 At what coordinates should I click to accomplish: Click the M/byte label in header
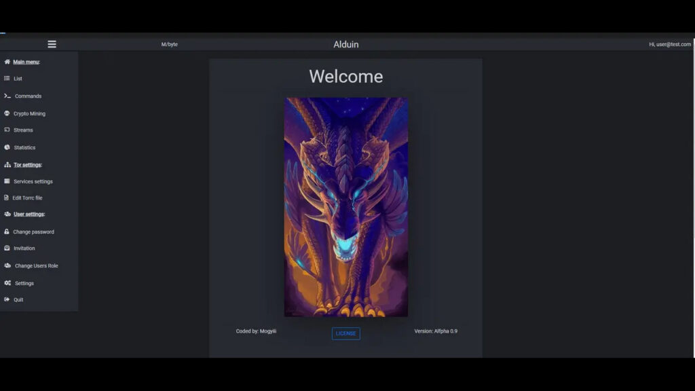pos(169,44)
